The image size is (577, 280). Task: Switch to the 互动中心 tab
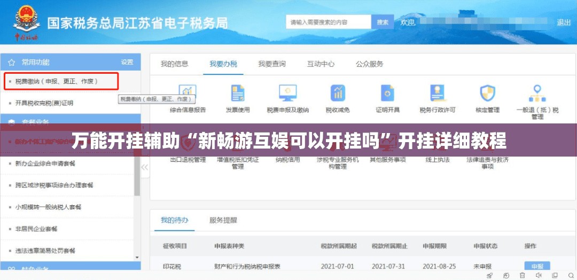coord(321,64)
